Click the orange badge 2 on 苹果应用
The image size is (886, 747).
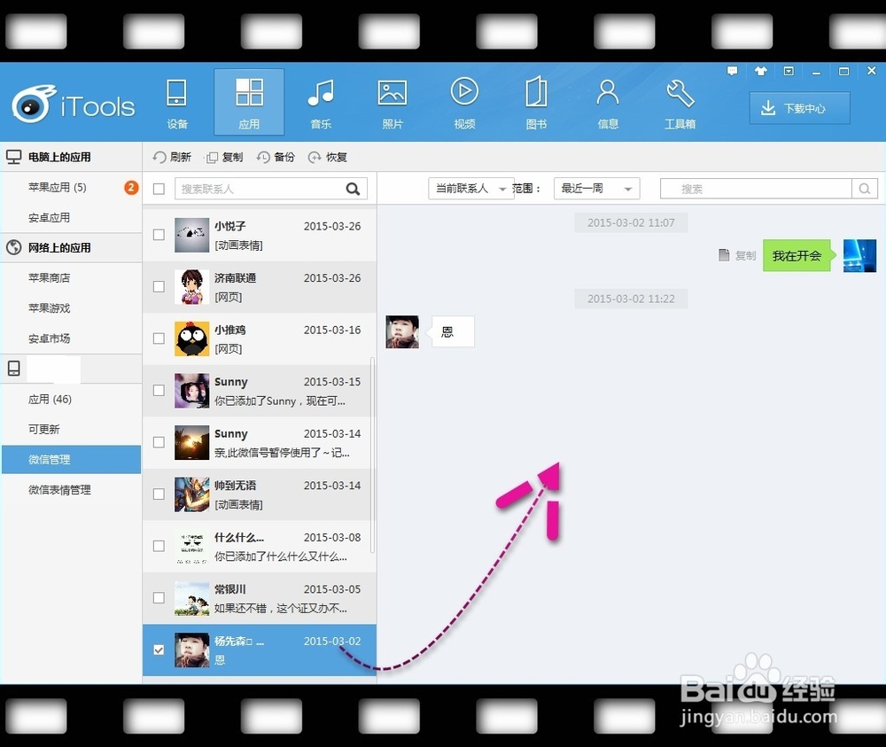pyautogui.click(x=131, y=187)
